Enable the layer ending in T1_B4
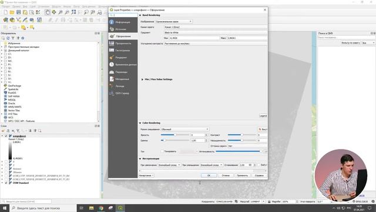The image size is (376, 212). [x=6, y=175]
